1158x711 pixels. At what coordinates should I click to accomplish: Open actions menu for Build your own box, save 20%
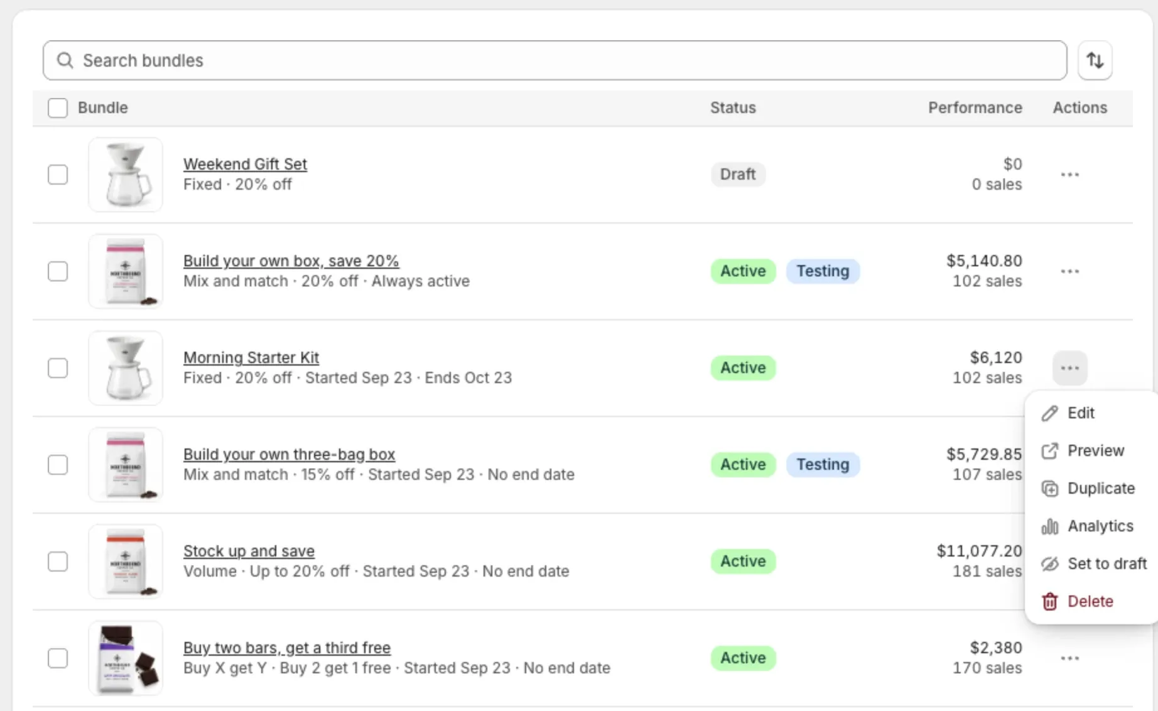coord(1069,271)
